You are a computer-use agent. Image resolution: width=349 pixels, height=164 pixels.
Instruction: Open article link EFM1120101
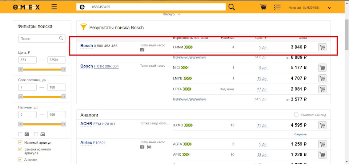click(x=104, y=124)
